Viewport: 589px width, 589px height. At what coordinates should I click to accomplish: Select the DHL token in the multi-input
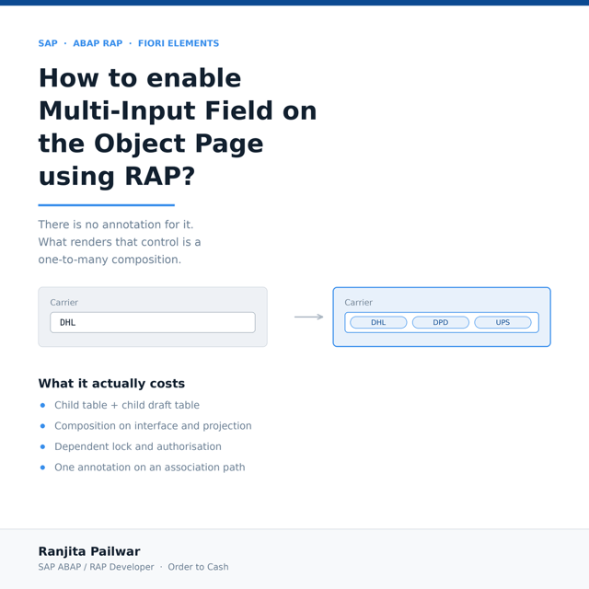click(x=378, y=322)
